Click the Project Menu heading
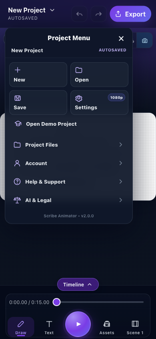 pyautogui.click(x=69, y=38)
